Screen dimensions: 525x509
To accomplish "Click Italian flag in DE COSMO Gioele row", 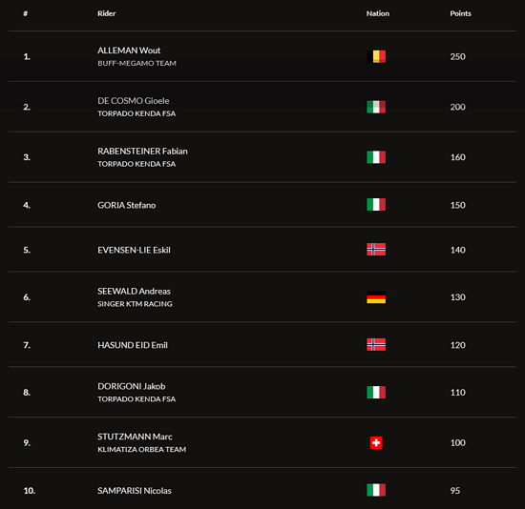I will pos(376,107).
